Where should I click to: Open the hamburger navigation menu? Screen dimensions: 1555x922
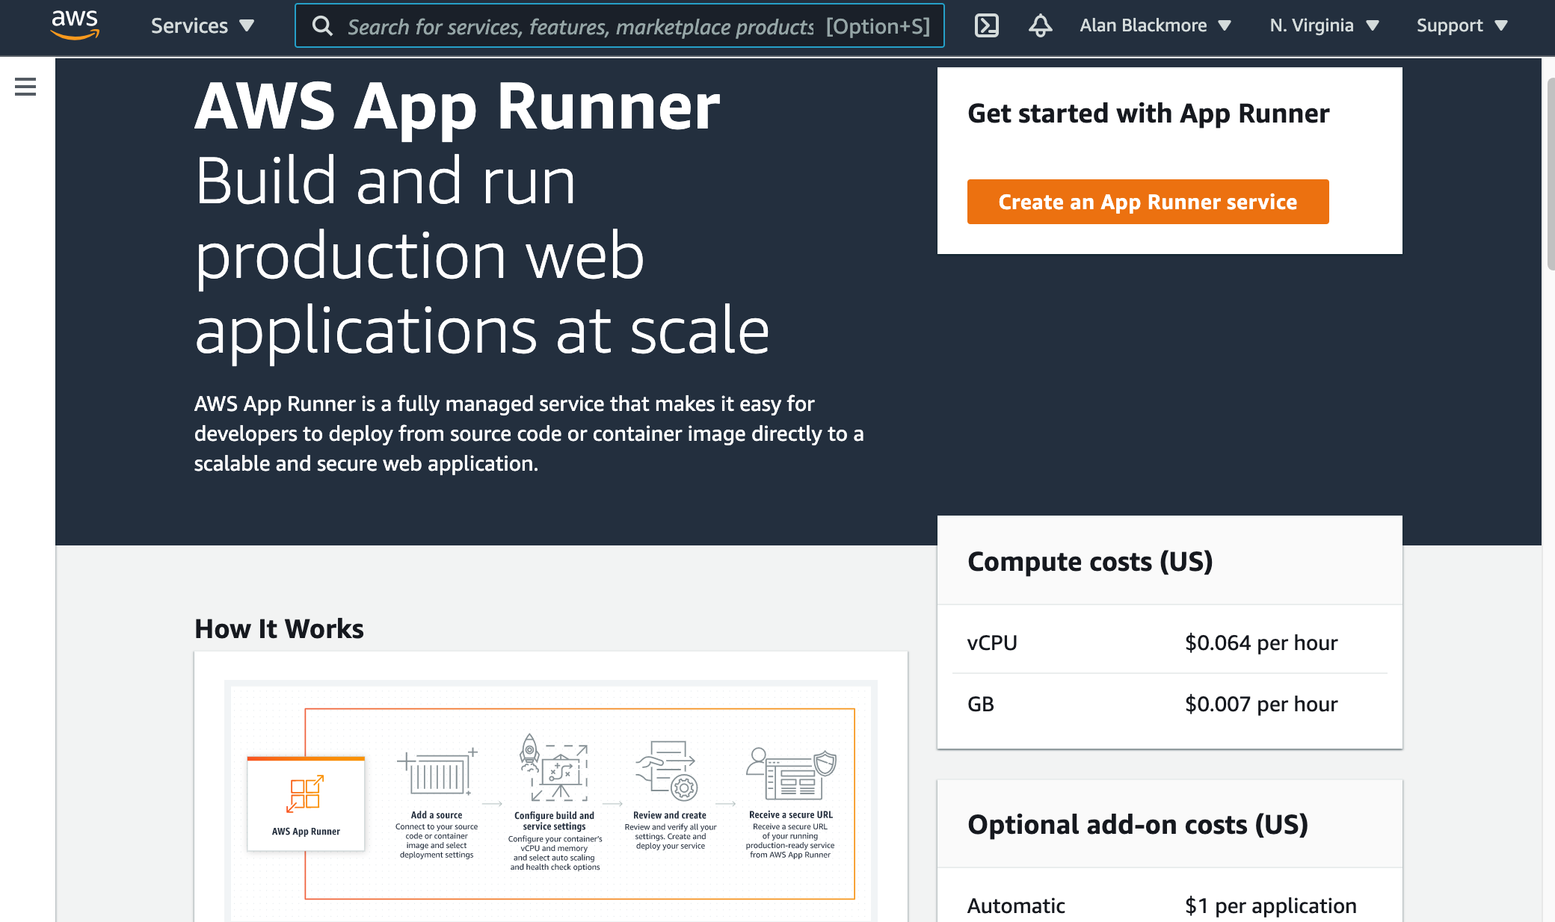(x=25, y=87)
